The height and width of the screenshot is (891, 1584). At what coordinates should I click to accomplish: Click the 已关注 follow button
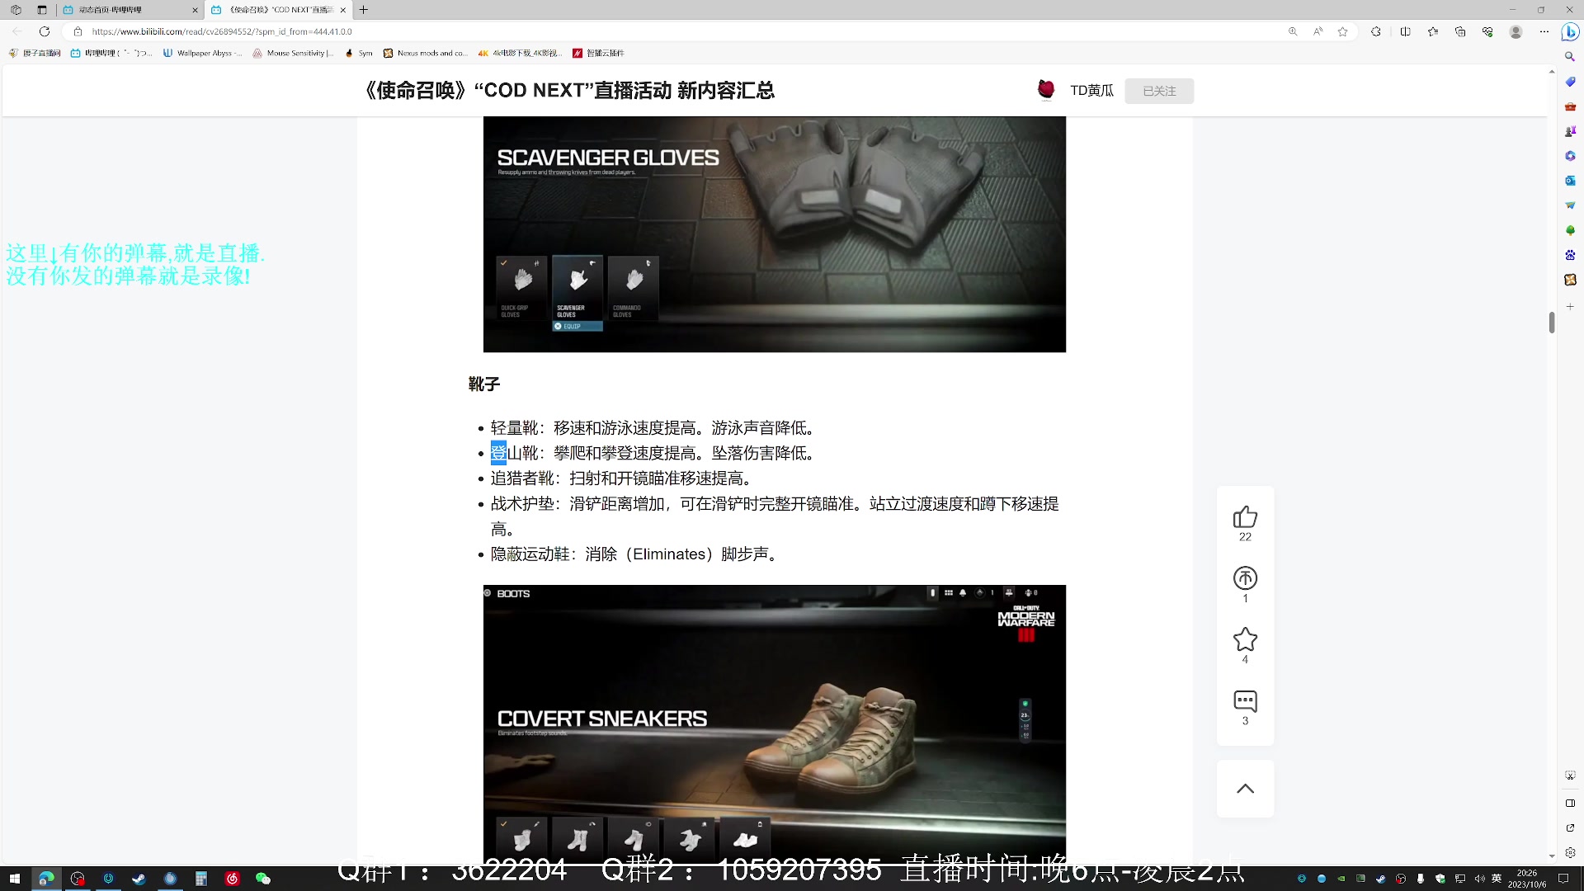pos(1159,91)
